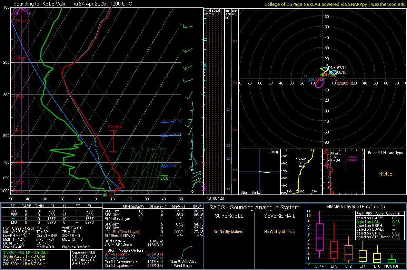The image size is (407, 270).
Task: Click the BRN Shear = row
Action: (x=134, y=241)
